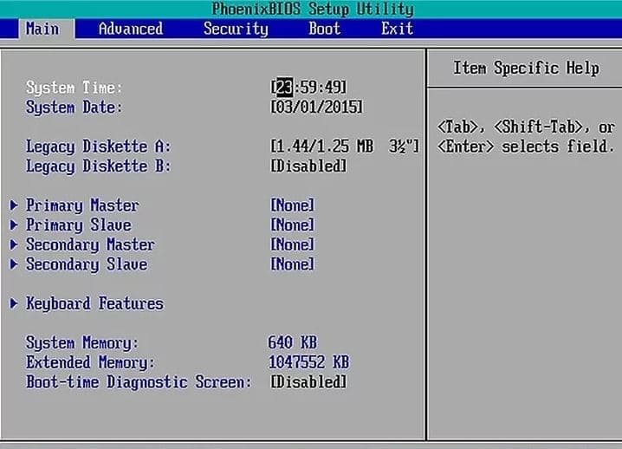Screen dimensions: 622x449
Task: Select the Primary Master None value
Action: tap(292, 205)
